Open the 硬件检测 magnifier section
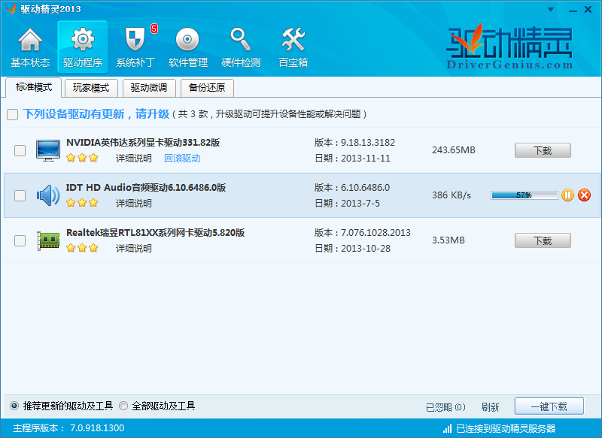Image resolution: width=602 pixels, height=438 pixels. click(241, 47)
